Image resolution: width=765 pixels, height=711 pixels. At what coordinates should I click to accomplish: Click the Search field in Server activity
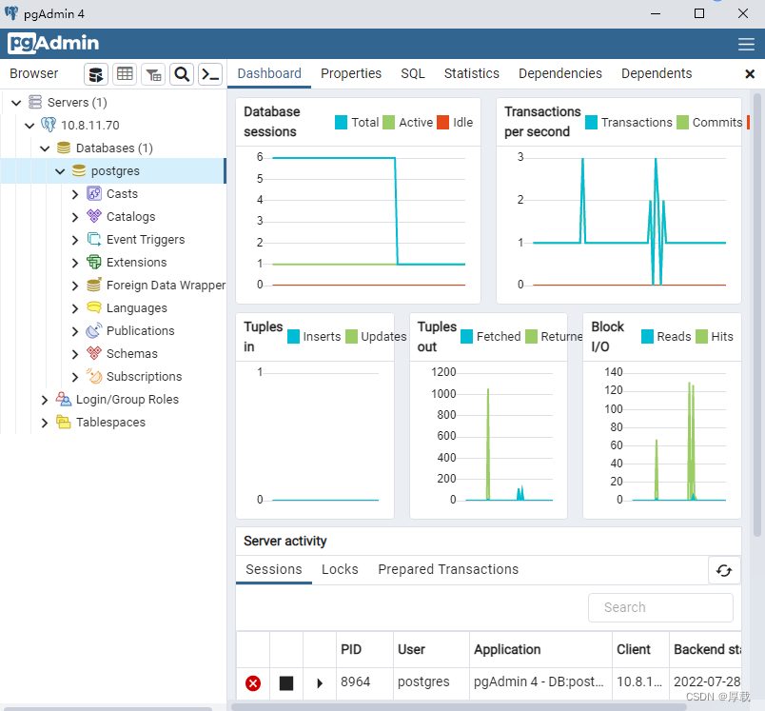click(660, 607)
